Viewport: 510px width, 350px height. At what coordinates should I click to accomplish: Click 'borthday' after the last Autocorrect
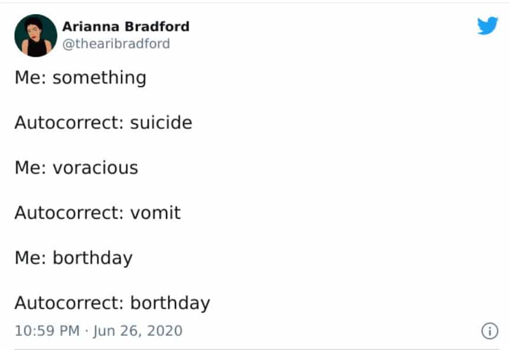coord(170,303)
